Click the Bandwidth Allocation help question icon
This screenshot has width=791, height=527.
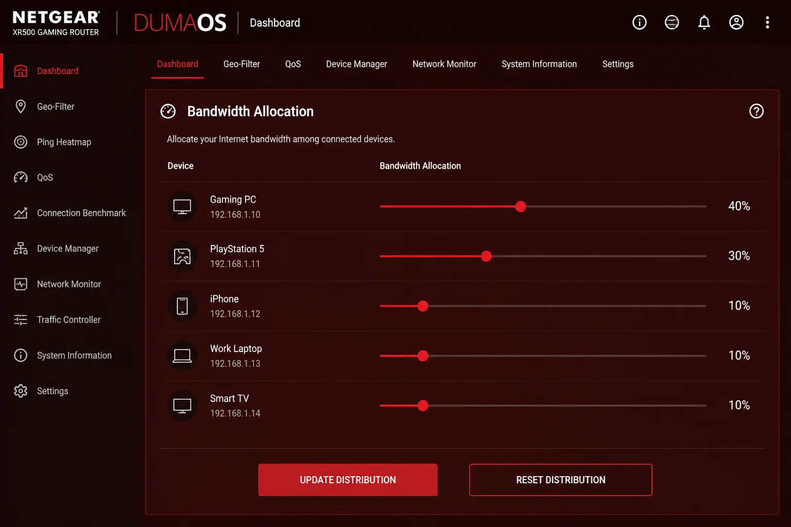tap(756, 111)
